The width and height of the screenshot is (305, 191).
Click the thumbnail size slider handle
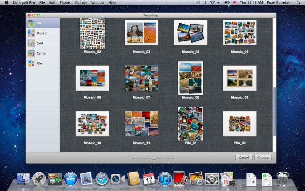coord(154,158)
